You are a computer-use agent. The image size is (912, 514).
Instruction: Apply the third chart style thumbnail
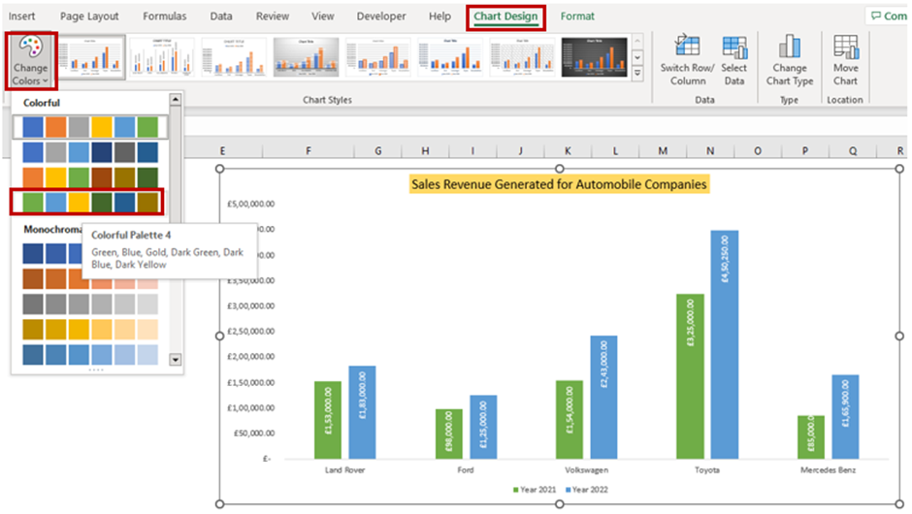(x=234, y=57)
